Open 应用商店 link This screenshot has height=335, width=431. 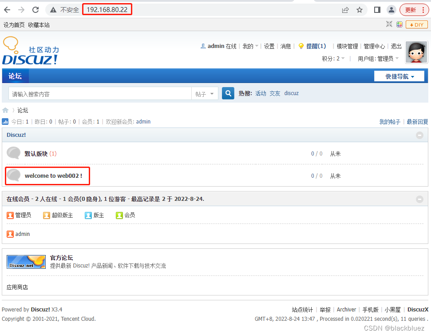click(x=17, y=287)
